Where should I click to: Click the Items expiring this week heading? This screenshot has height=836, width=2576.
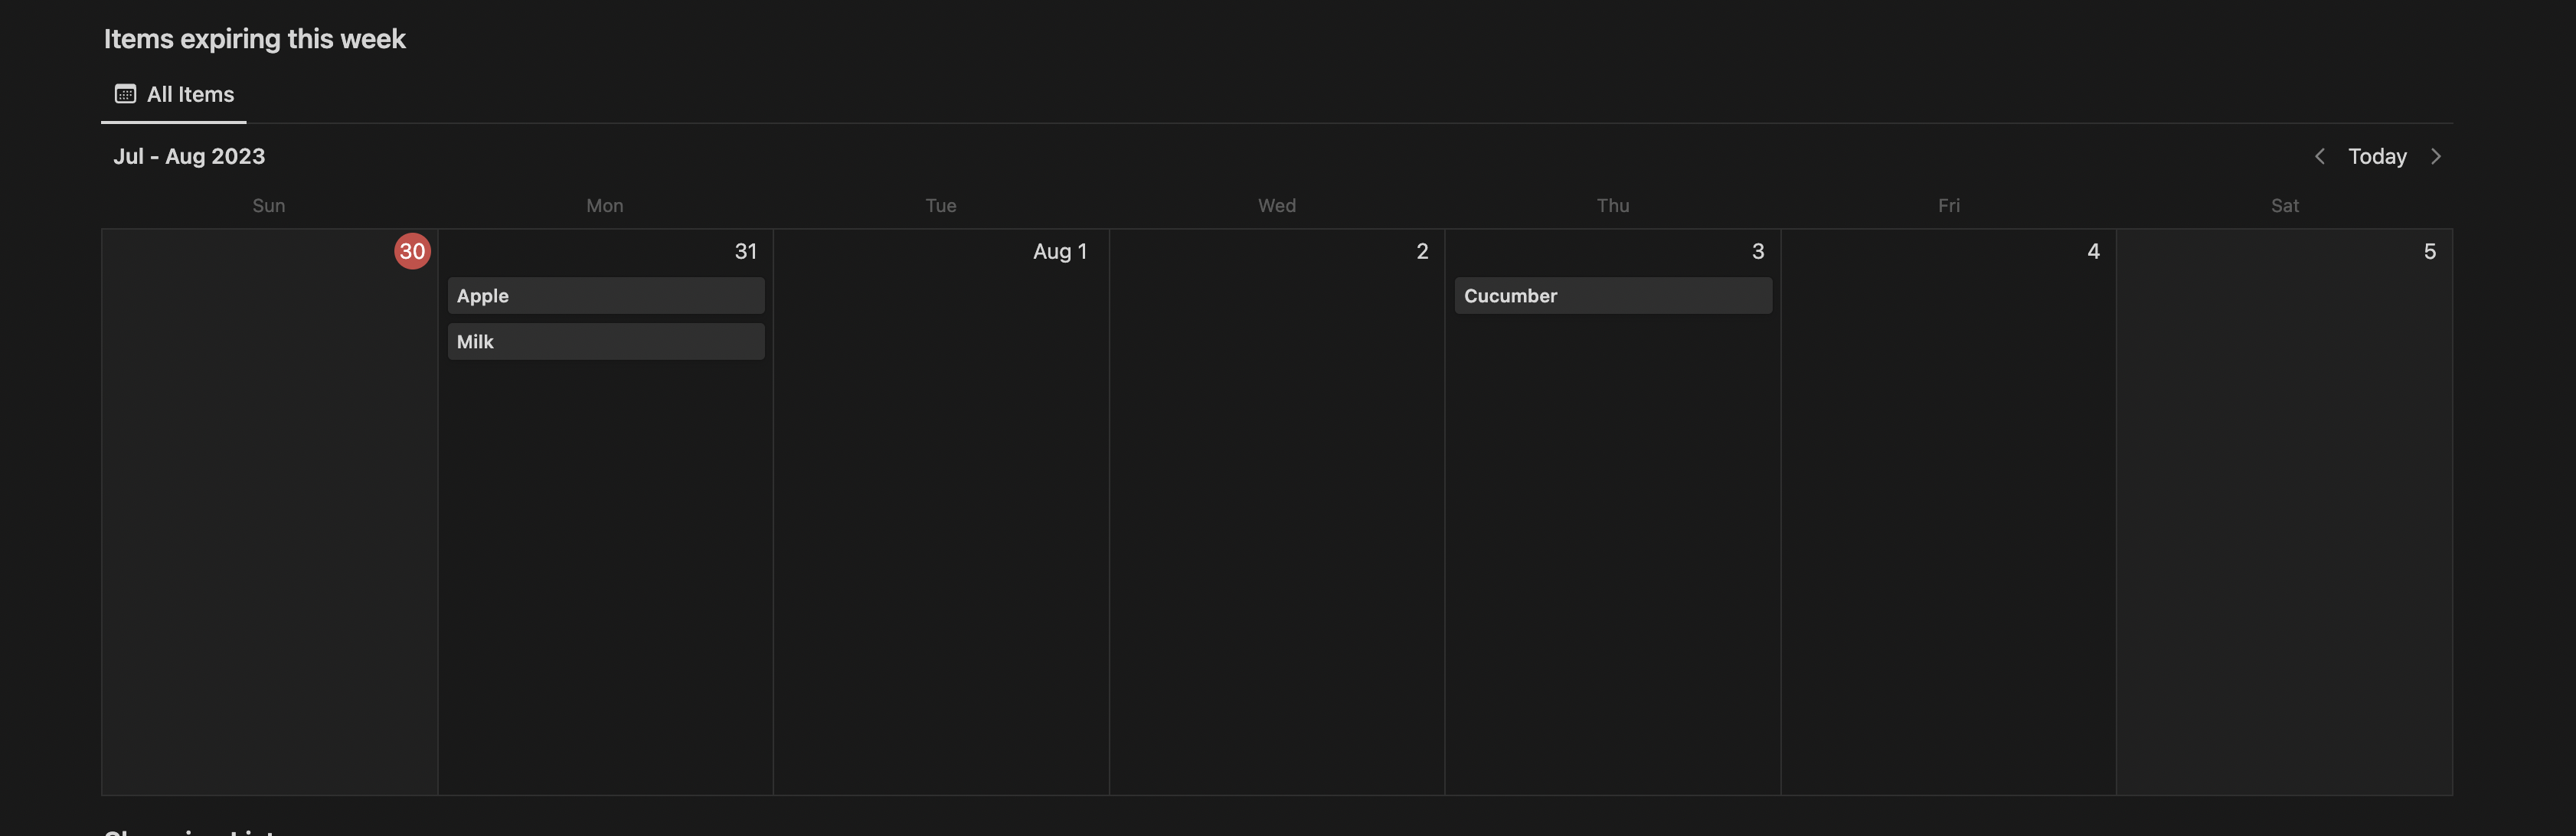(254, 39)
